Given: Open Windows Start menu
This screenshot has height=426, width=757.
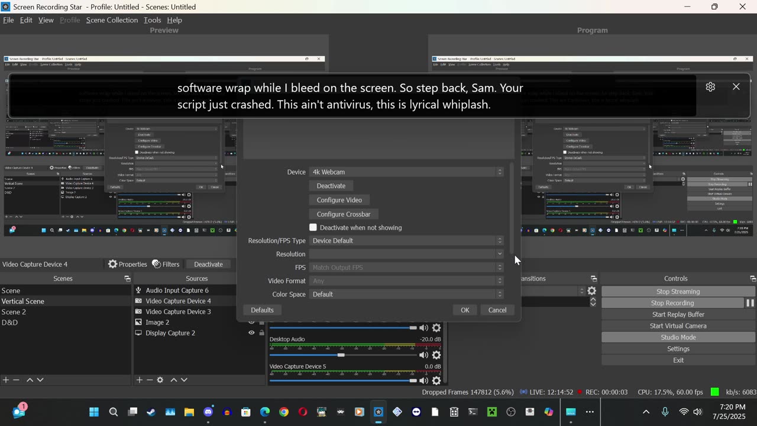Looking at the screenshot, I should coord(94,412).
